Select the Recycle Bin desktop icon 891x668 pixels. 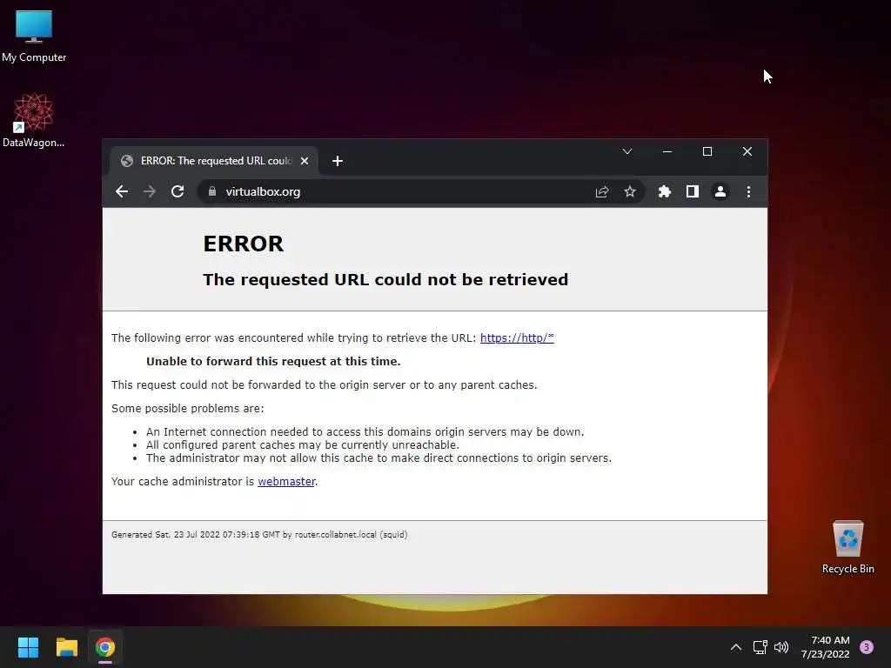[x=847, y=548]
